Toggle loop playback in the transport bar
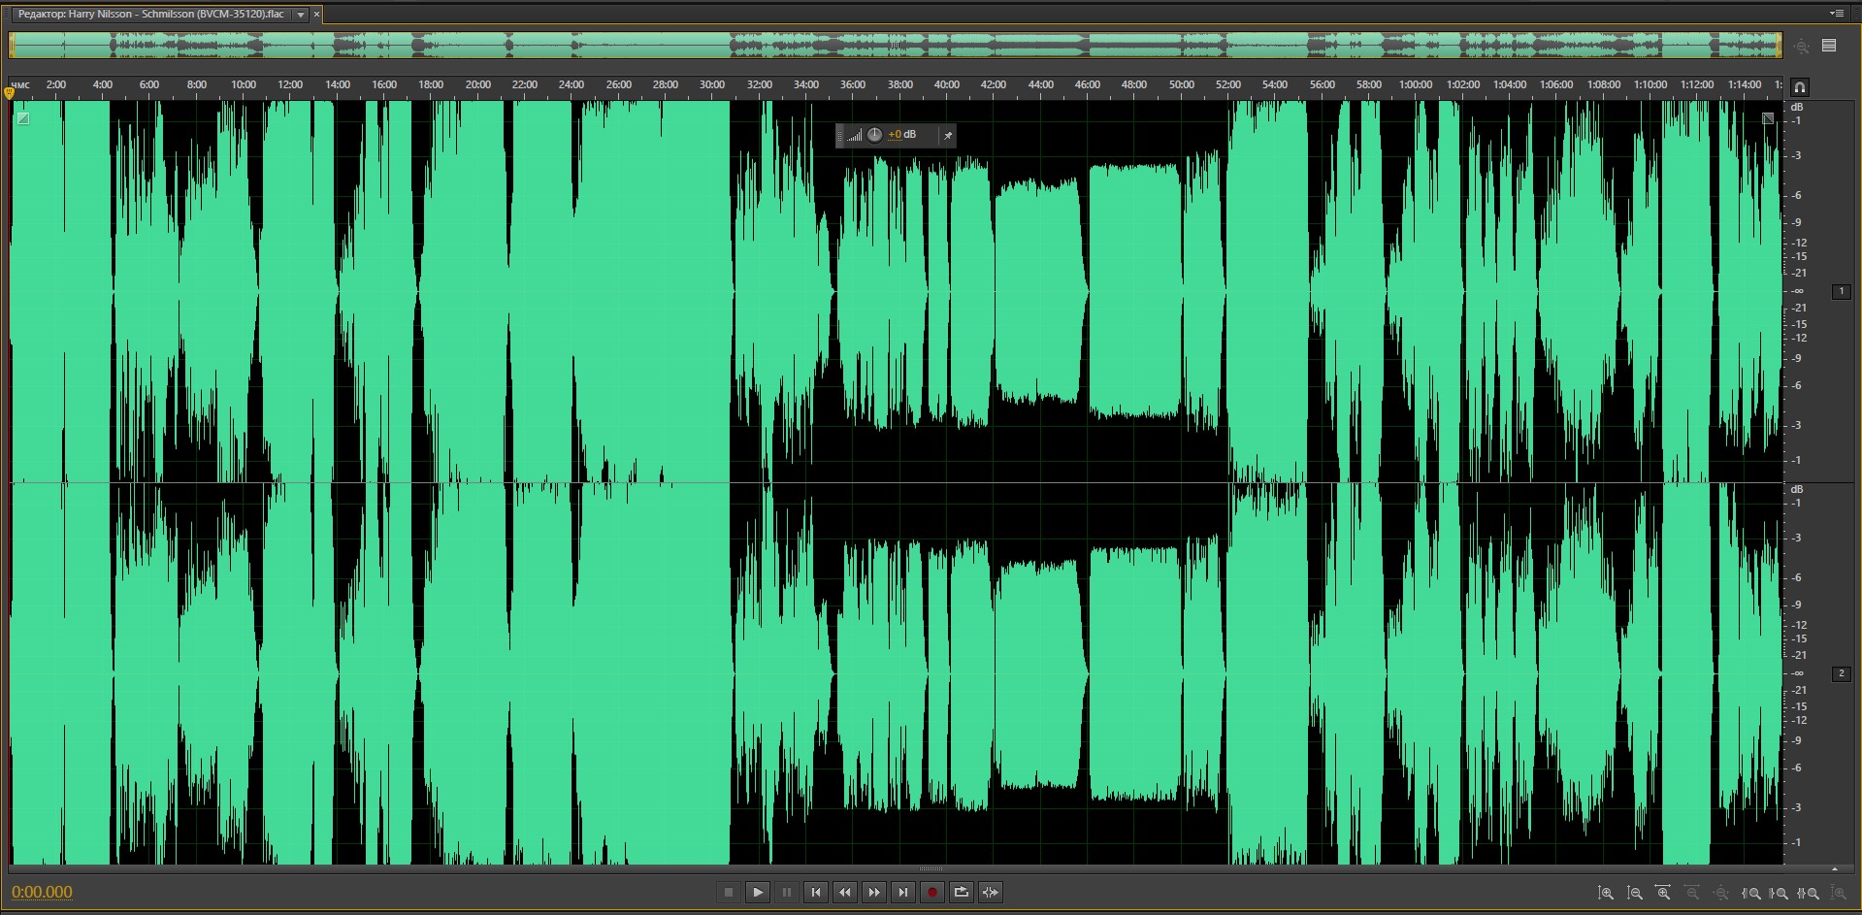The width and height of the screenshot is (1862, 915). tap(962, 893)
